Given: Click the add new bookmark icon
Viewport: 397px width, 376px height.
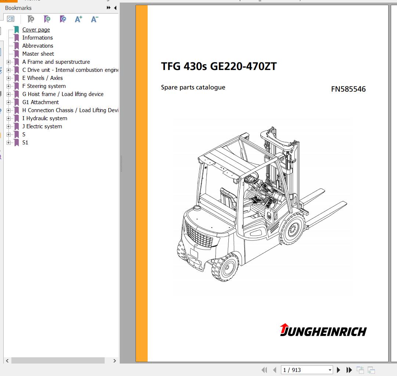Looking at the screenshot, I should point(47,19).
